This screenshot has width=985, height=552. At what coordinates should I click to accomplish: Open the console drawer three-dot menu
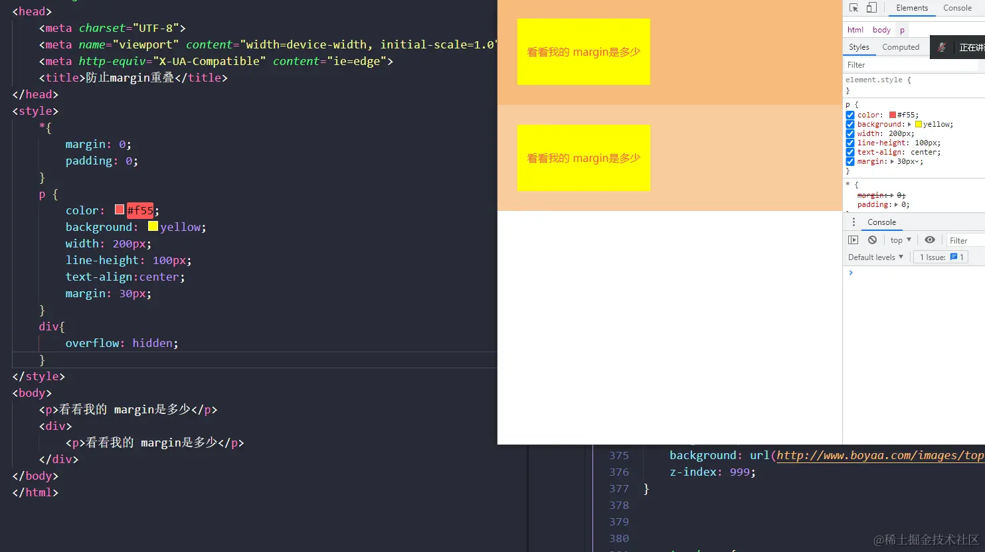tap(854, 222)
